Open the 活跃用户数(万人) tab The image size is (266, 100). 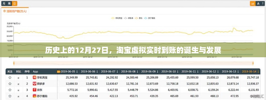tap(15, 11)
